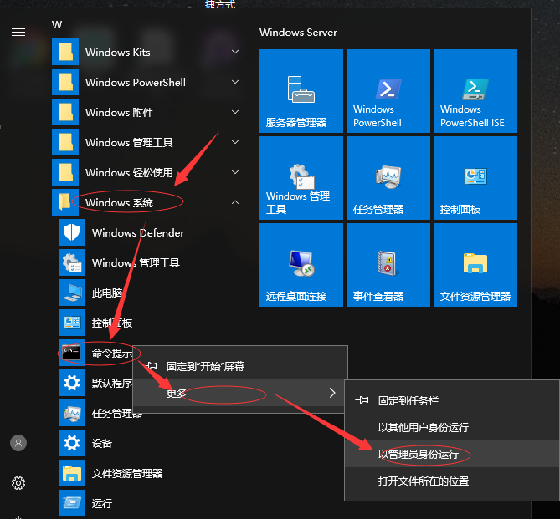Open the Windows 管理工具 tile
560x519 pixels.
click(301, 178)
